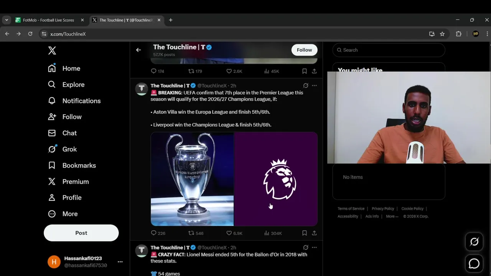Screen dimensions: 491x276
Task: View the 304K views analytics icon
Action: (x=267, y=233)
